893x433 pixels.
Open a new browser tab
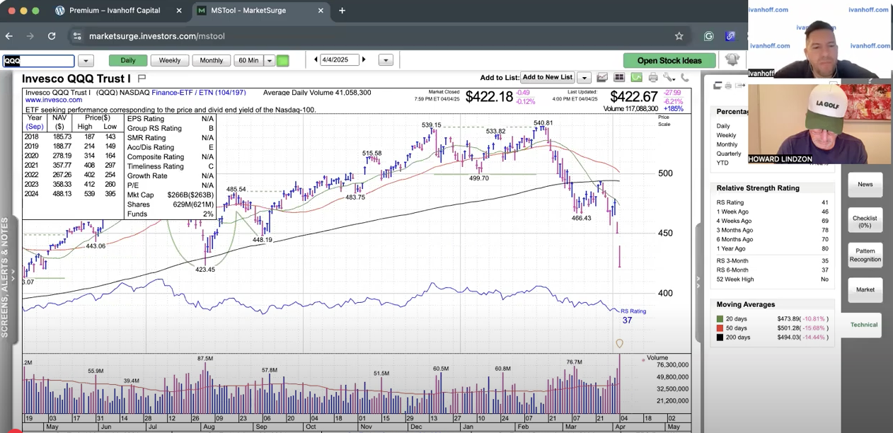[342, 11]
